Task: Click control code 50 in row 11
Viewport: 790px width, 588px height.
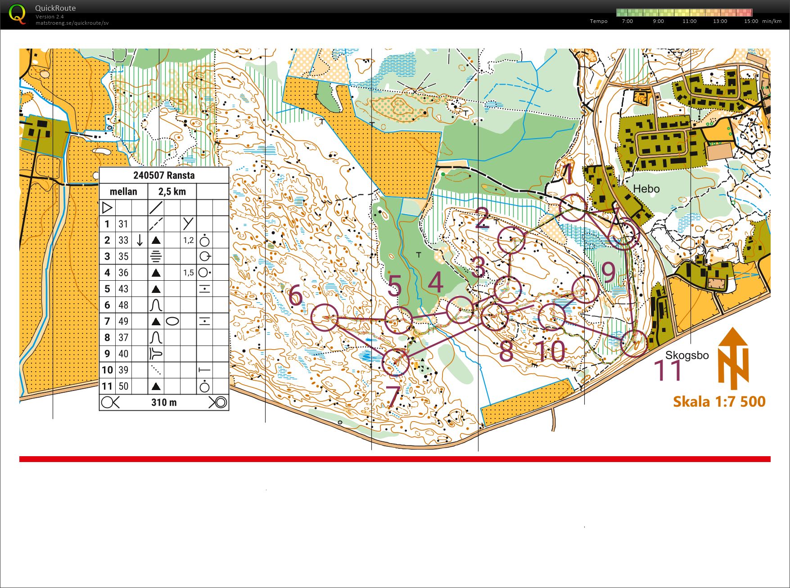Action: click(x=123, y=386)
